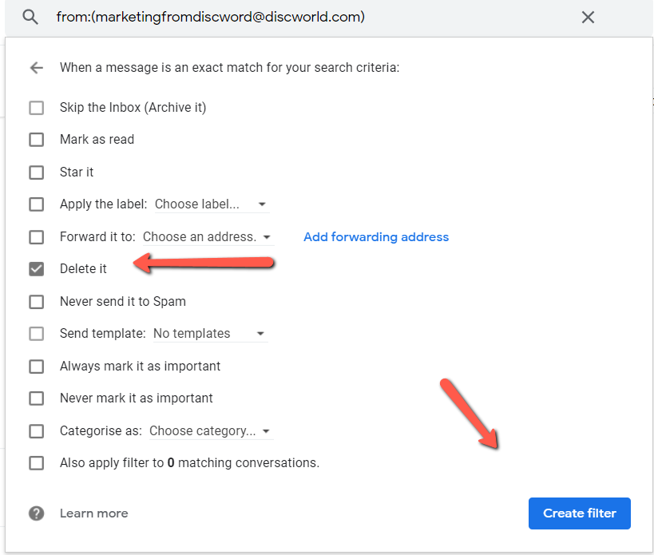Image resolution: width=654 pixels, height=555 pixels.
Task: Check the Mark as read option
Action: point(36,140)
